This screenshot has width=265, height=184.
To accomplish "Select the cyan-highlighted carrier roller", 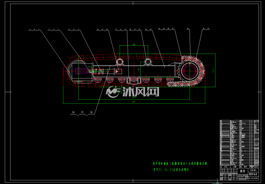I will 148,61.
